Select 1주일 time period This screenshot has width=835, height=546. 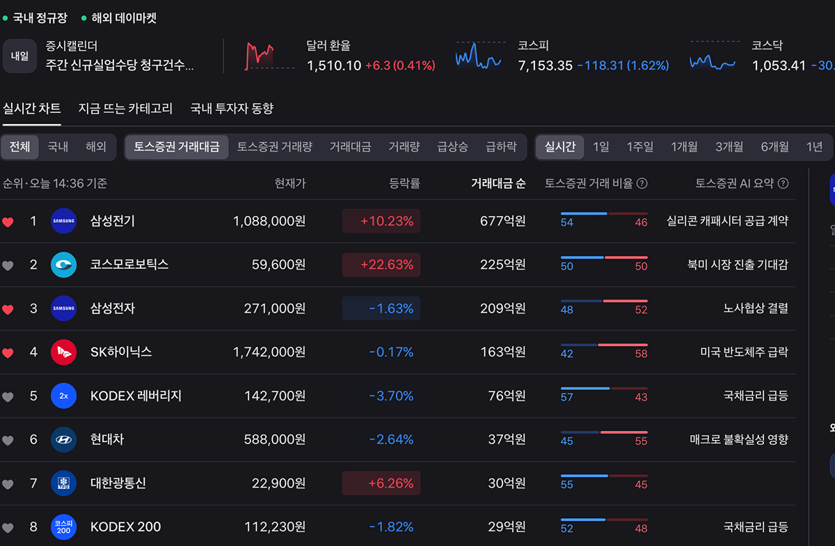[640, 147]
